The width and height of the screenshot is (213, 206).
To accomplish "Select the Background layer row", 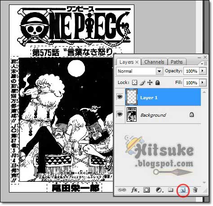I will click(158, 115).
